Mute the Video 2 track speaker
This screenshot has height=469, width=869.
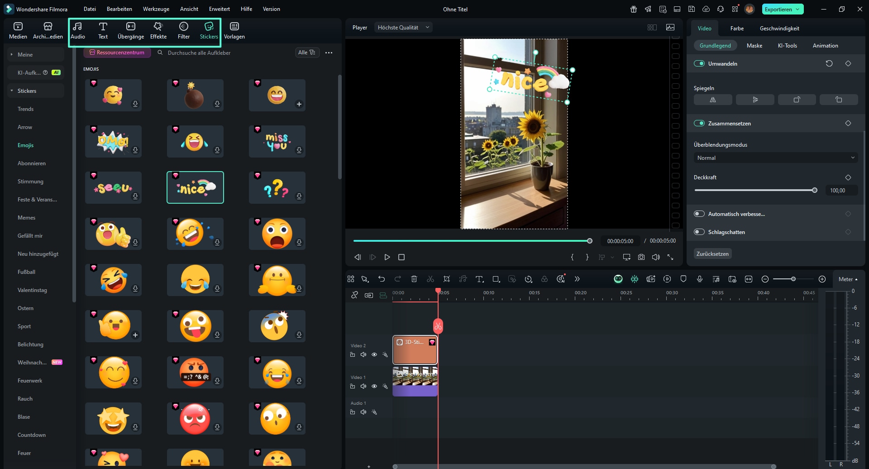coord(363,354)
